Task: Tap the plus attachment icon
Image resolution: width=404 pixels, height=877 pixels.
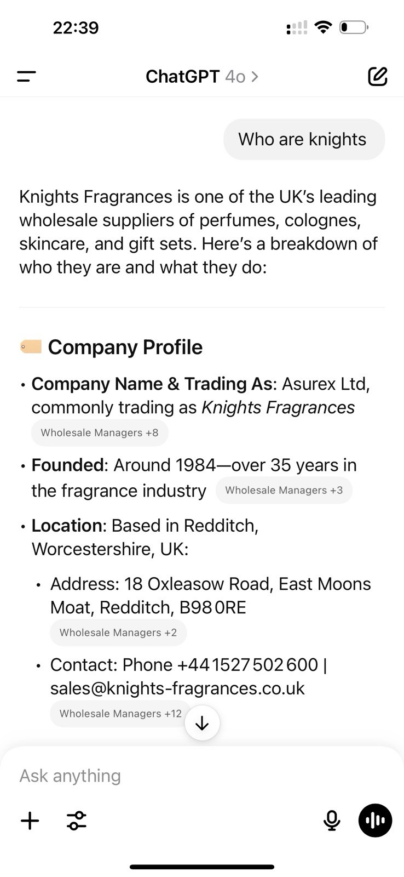Action: 30,821
